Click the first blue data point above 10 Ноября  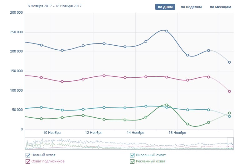41,45
